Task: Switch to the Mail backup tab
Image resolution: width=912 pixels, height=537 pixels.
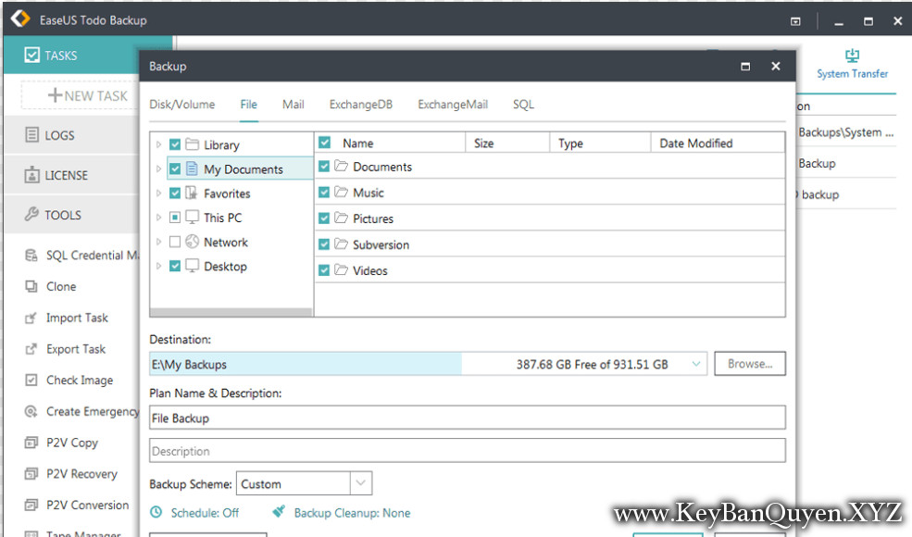Action: (293, 105)
